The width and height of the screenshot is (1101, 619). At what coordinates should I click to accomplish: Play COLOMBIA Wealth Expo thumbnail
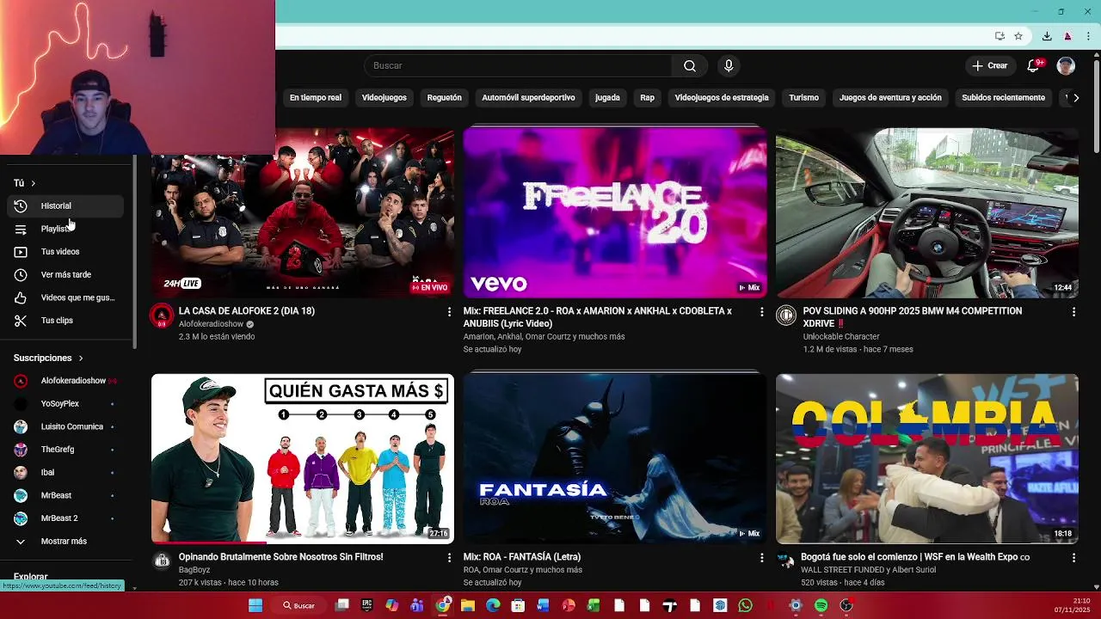927,458
